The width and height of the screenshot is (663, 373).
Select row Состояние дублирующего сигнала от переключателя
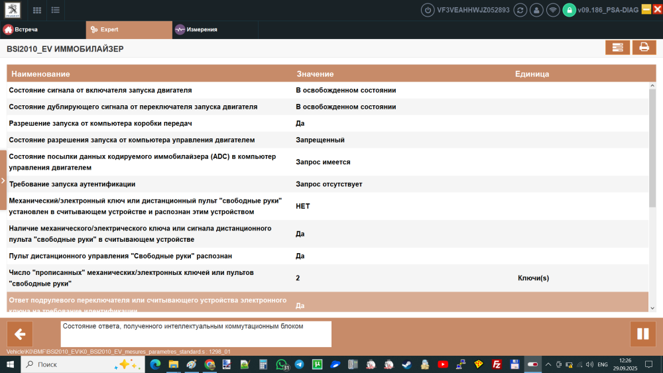coord(328,107)
